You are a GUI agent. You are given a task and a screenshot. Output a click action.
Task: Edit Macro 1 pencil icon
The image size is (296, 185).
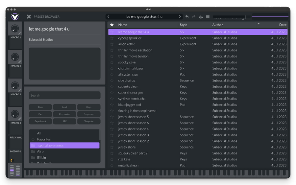point(20,33)
